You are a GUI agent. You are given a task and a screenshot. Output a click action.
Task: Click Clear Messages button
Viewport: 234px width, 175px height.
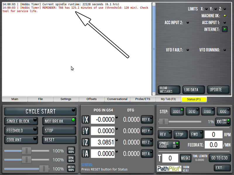(x=169, y=90)
